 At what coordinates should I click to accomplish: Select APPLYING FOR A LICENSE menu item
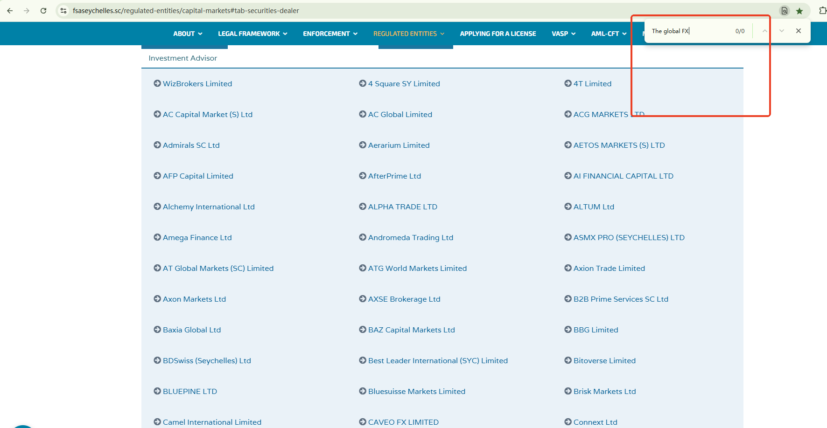[x=498, y=34]
